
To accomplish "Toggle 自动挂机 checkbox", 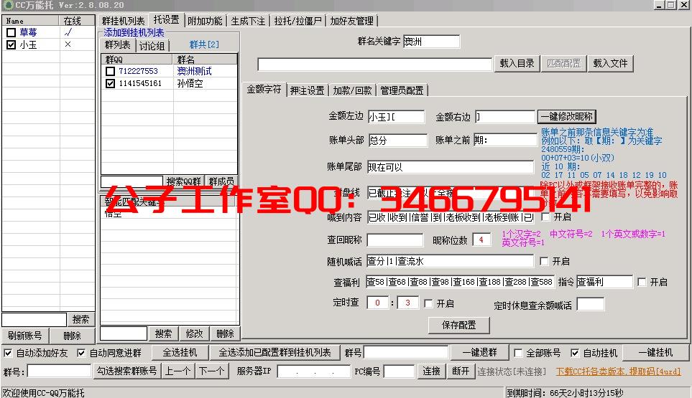I will tap(575, 353).
